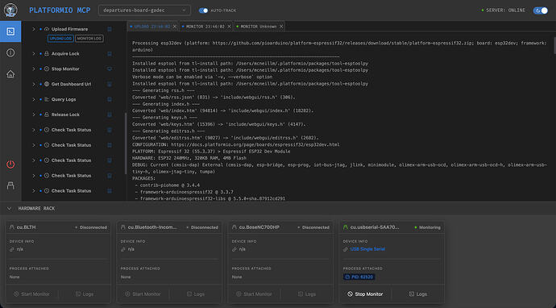Click the globe icon beside Get Dashboard Url
The height and width of the screenshot is (308, 556).
pyautogui.click(x=47, y=84)
